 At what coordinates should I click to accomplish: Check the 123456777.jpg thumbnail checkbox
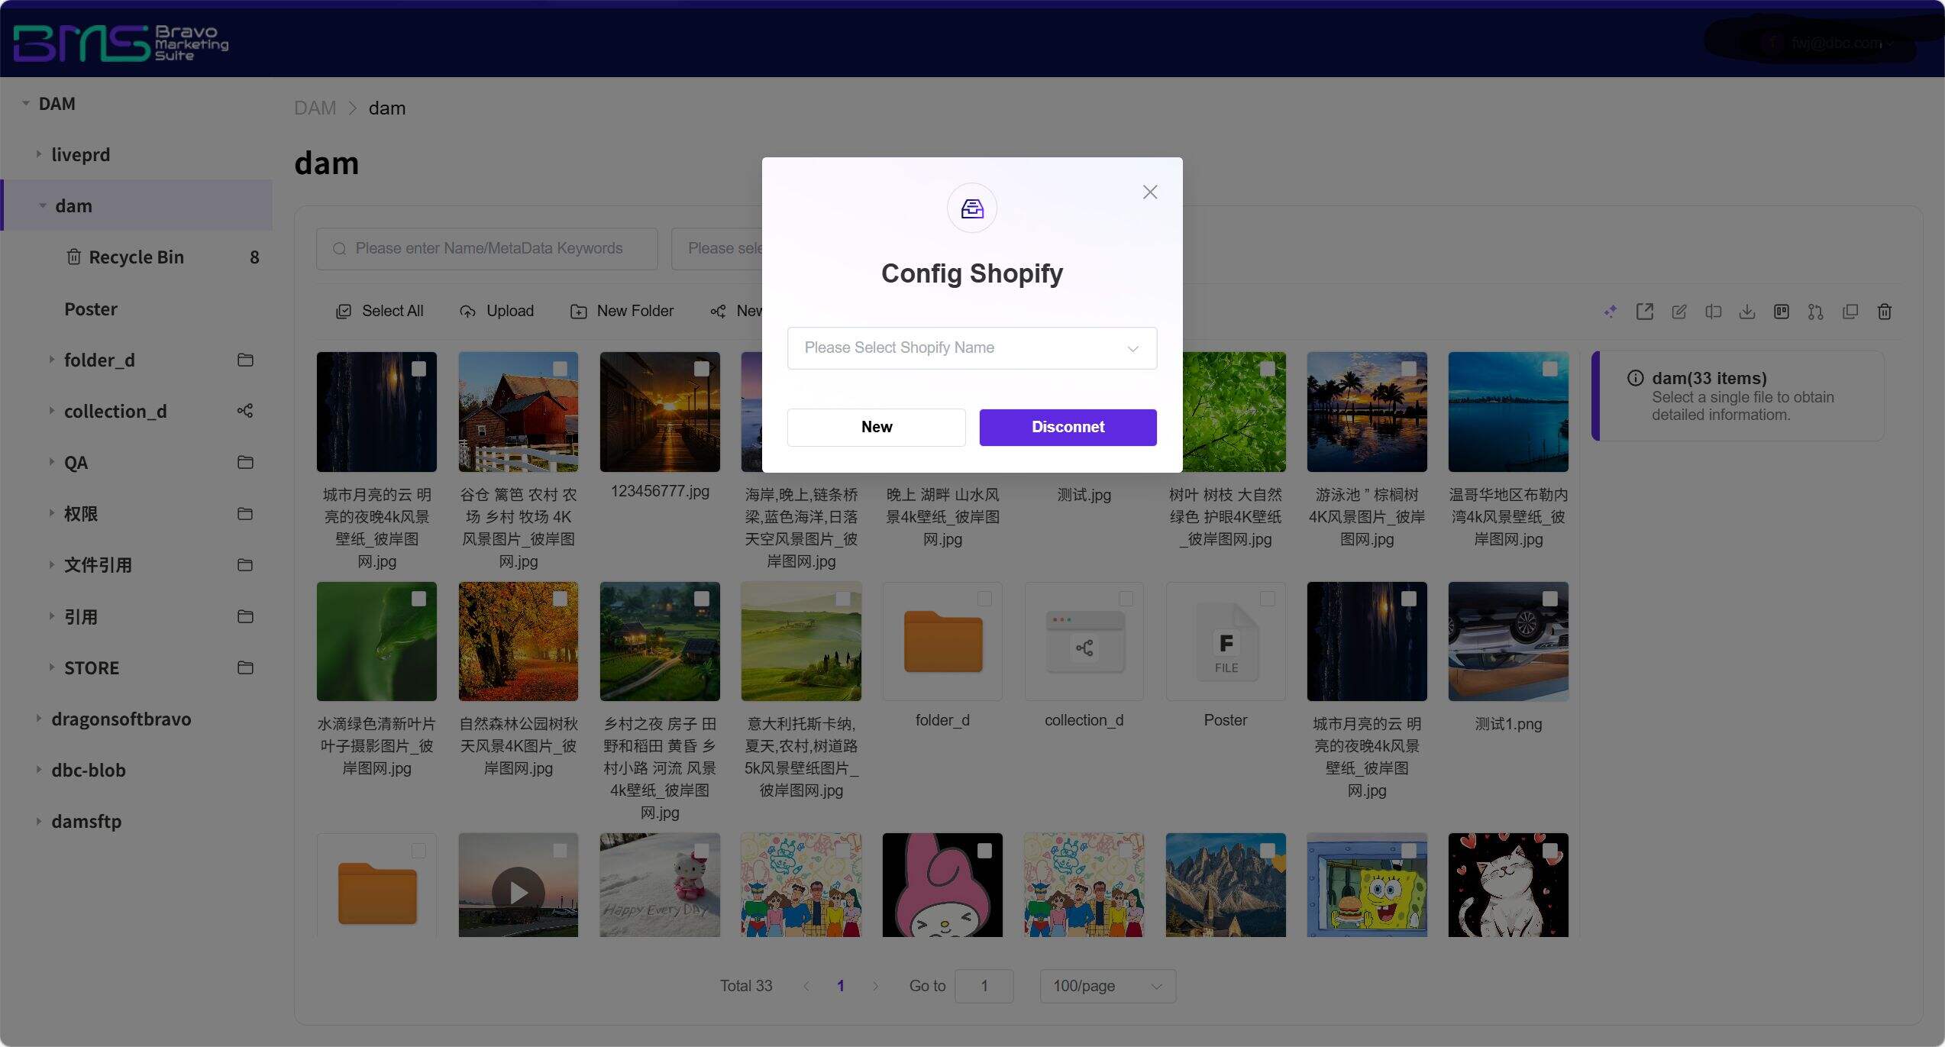[x=701, y=369]
